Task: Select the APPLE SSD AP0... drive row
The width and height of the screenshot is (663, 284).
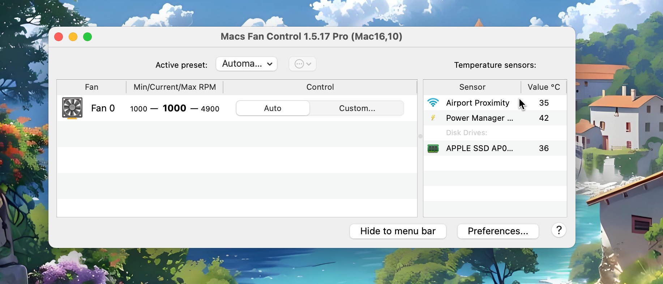Action: click(495, 148)
